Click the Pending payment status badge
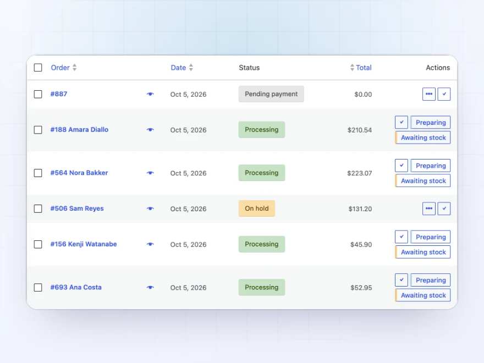The height and width of the screenshot is (363, 484). [271, 94]
